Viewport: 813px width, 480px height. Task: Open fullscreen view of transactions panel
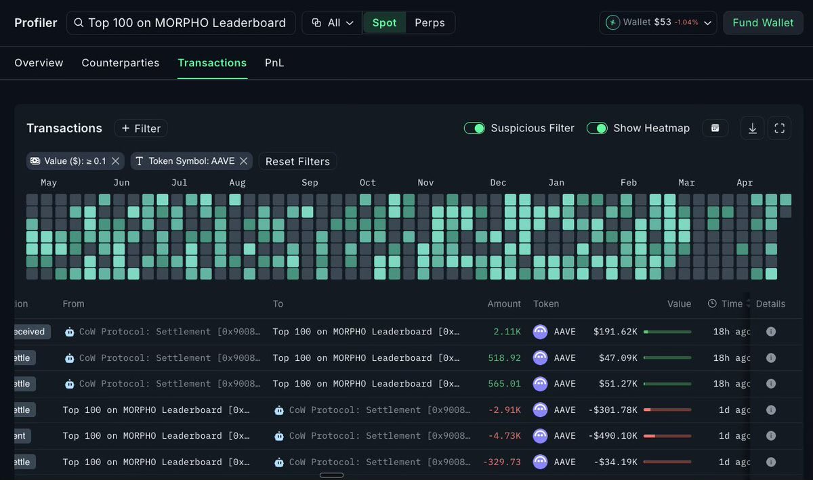coord(779,128)
